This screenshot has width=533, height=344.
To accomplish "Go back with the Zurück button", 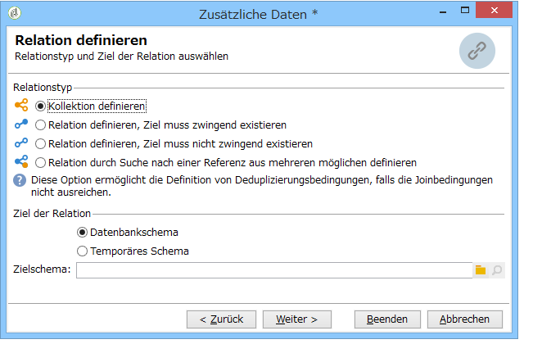I will [221, 319].
